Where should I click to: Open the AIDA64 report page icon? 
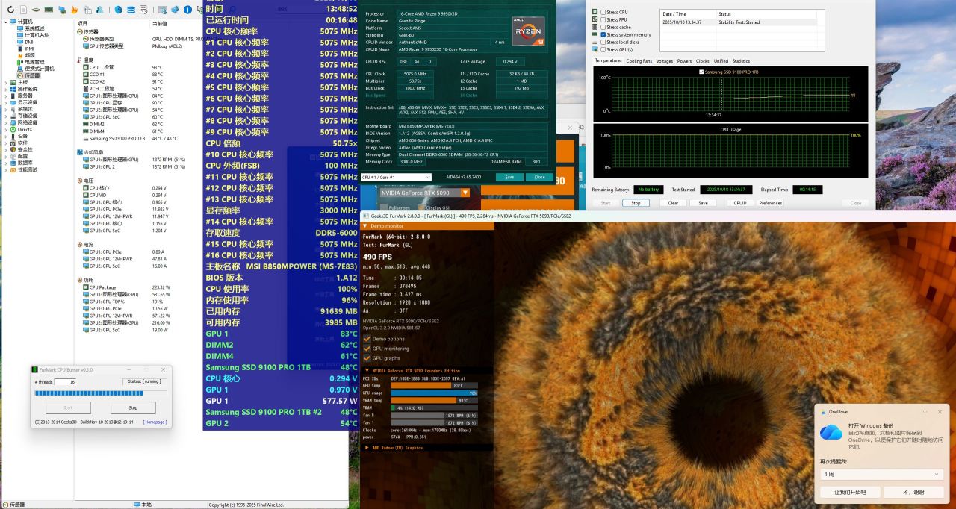[x=23, y=10]
